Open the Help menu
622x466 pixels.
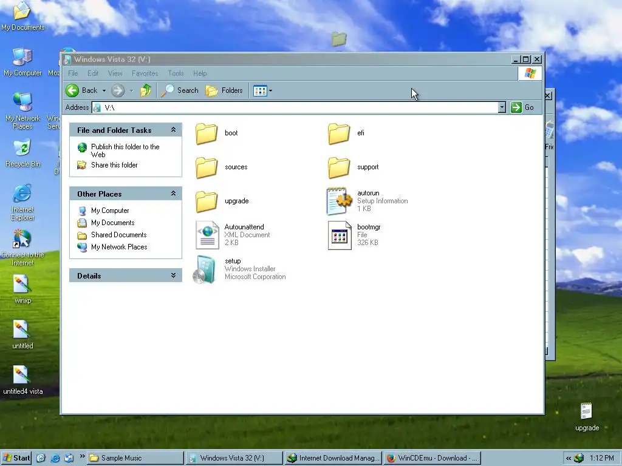pyautogui.click(x=200, y=73)
